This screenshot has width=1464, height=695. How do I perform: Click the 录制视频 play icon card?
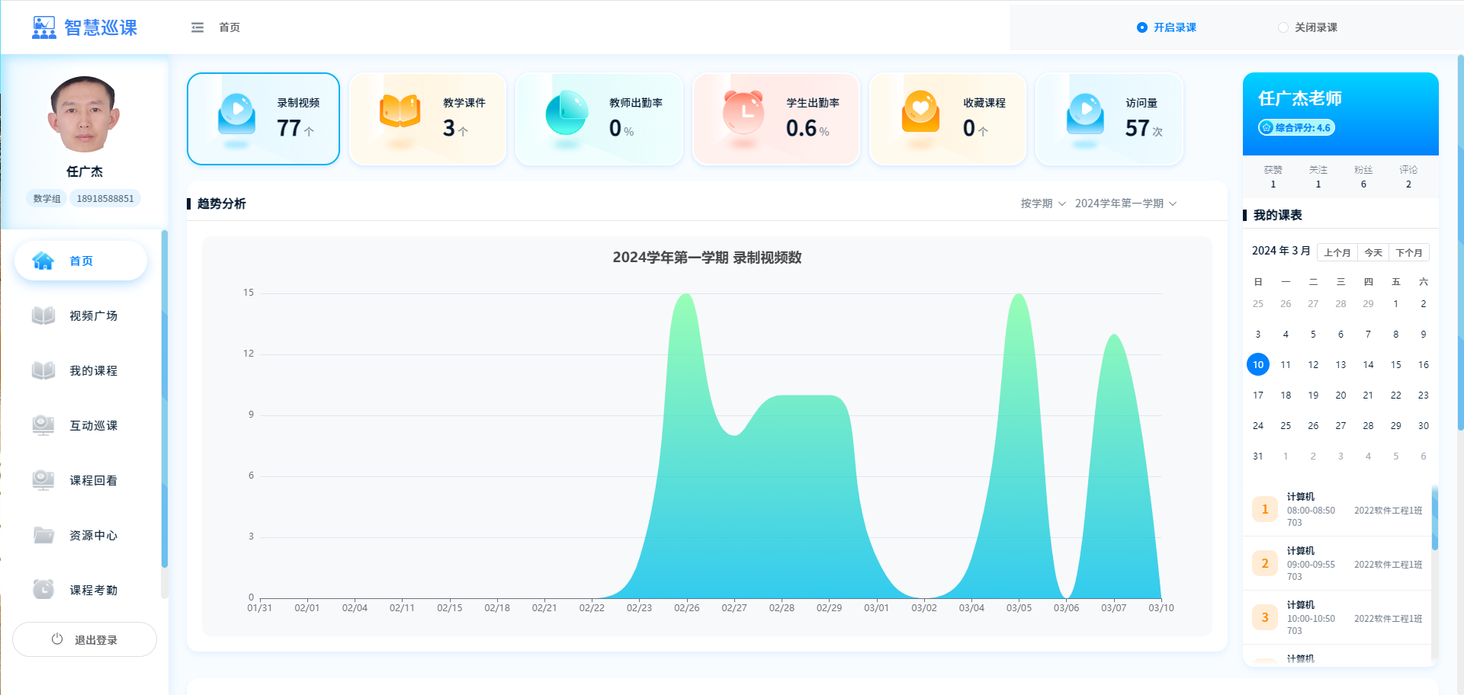(x=236, y=113)
